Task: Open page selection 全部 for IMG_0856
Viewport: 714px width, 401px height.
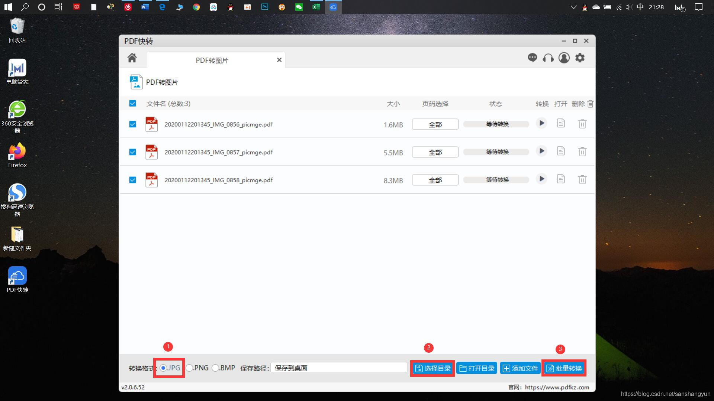Action: tap(435, 124)
